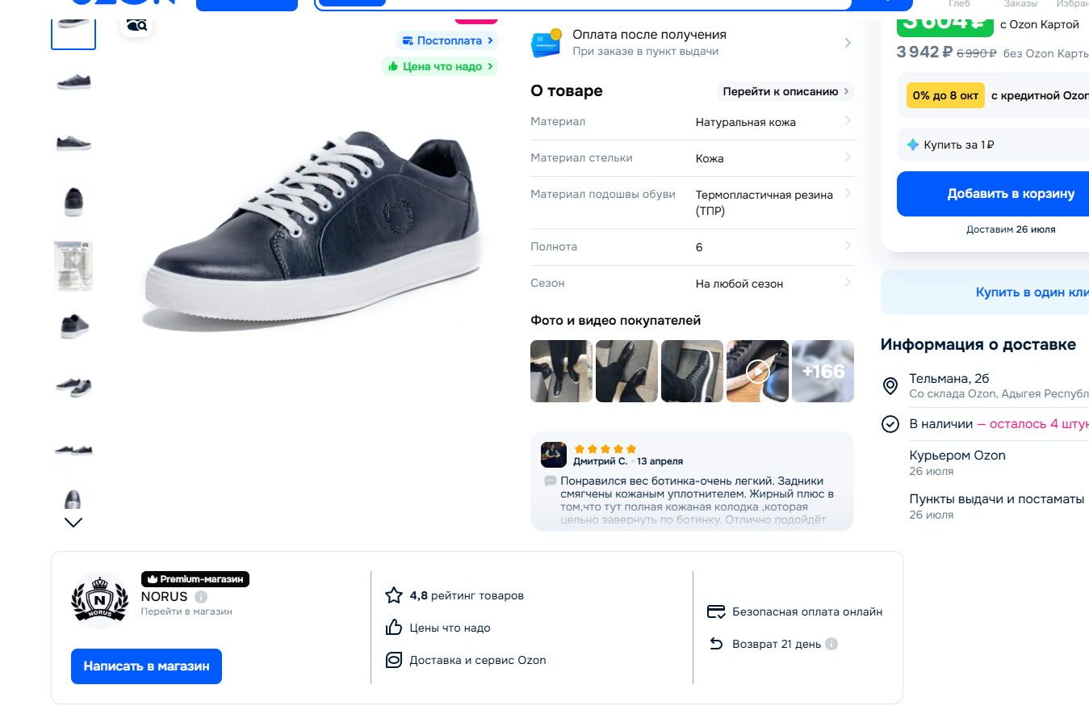Expand the Материал стельки row chevron
Screen dimensions: 1089x706
coord(848,158)
